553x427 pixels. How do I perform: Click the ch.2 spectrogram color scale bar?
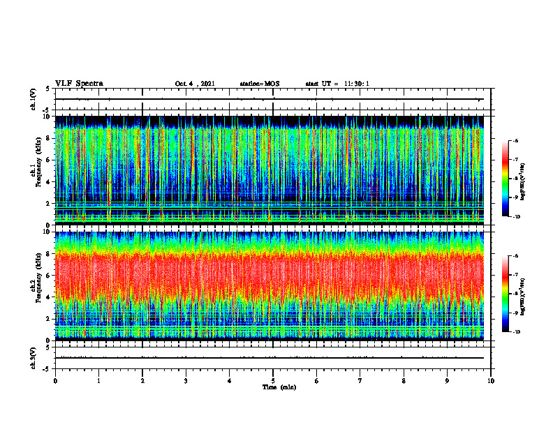(505, 294)
